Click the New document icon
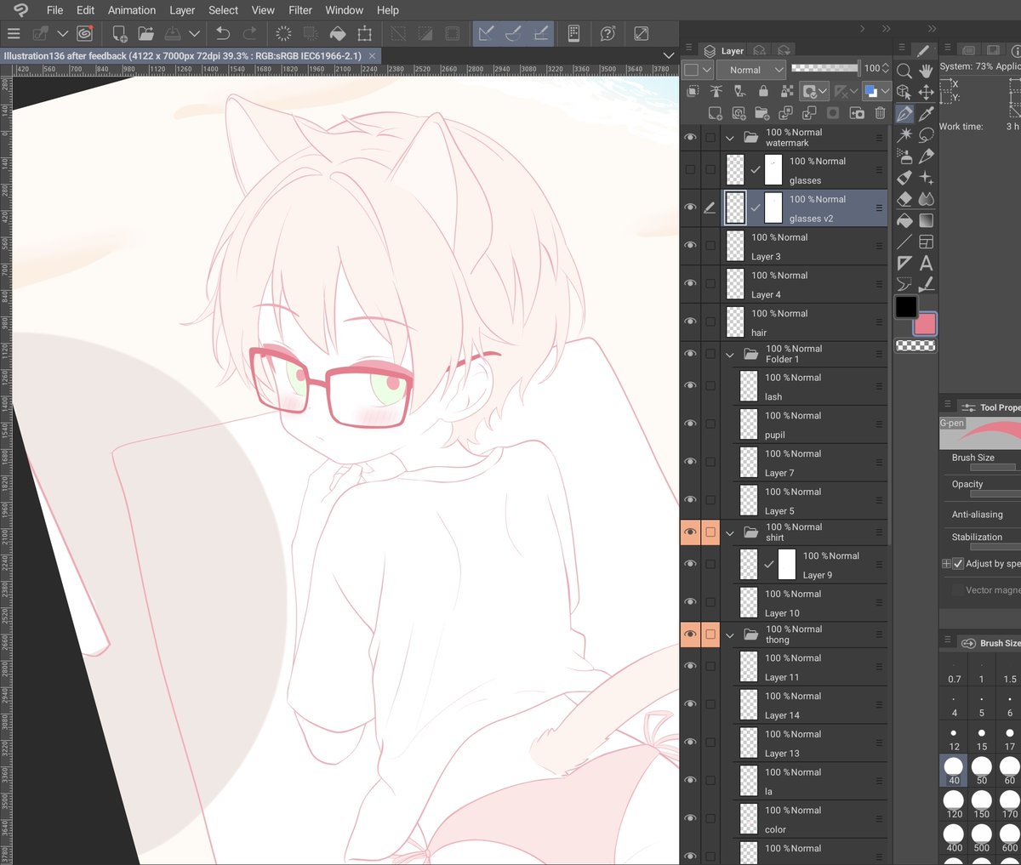 pos(119,33)
